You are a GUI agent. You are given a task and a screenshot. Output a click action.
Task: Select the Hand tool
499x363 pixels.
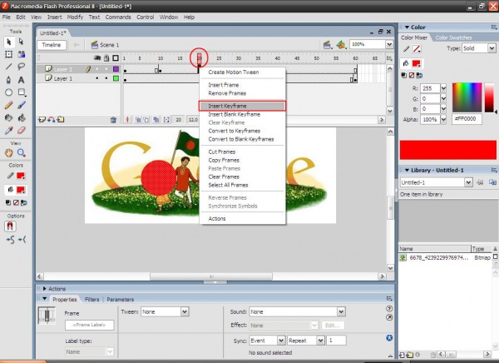[x=9, y=153]
